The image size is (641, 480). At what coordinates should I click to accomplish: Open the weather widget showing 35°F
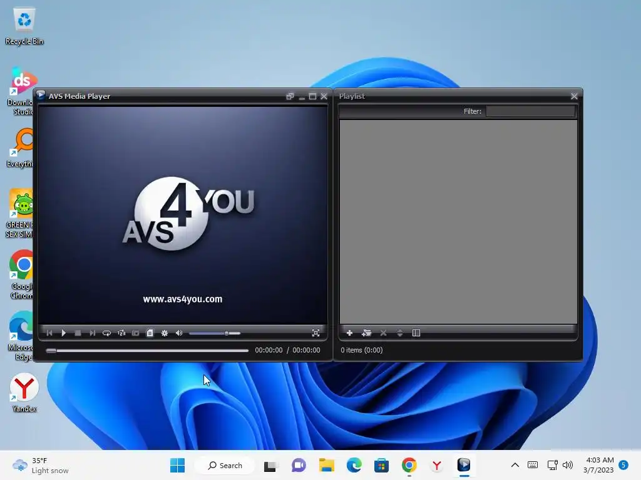[x=40, y=465]
